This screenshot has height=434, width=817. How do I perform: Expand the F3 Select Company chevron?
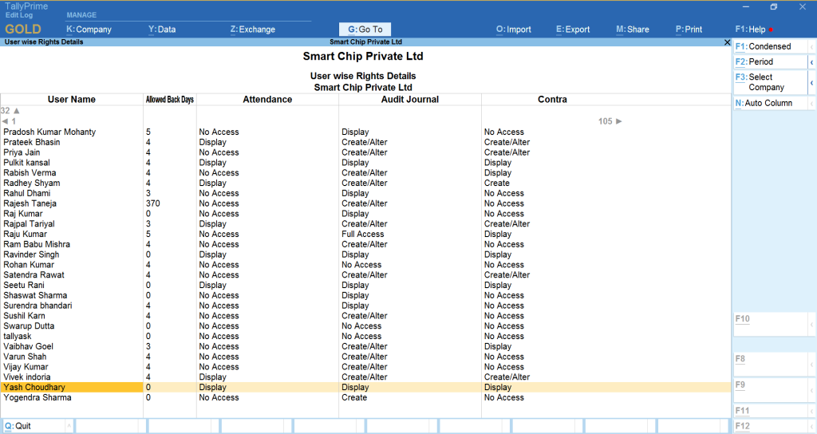point(811,82)
